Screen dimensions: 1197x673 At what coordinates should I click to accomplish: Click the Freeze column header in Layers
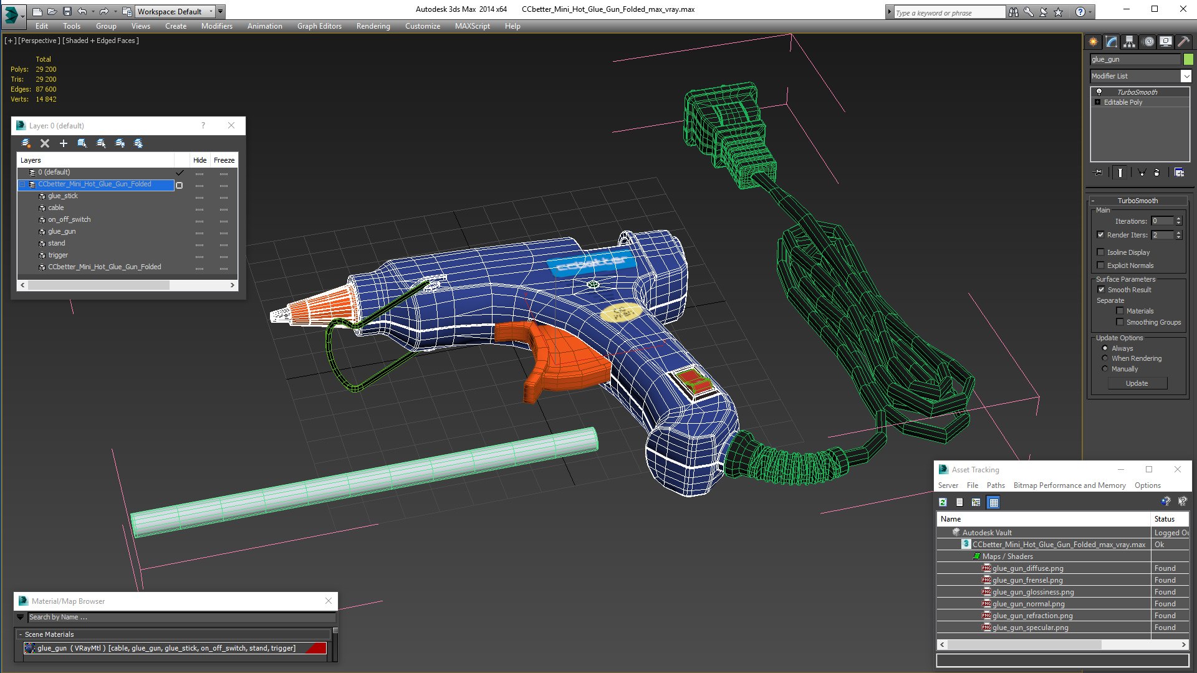click(224, 160)
